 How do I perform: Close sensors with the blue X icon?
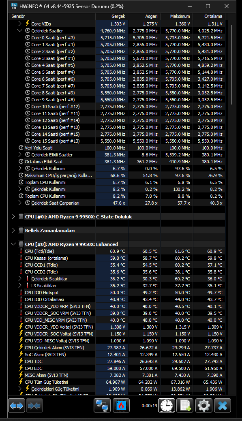223,406
